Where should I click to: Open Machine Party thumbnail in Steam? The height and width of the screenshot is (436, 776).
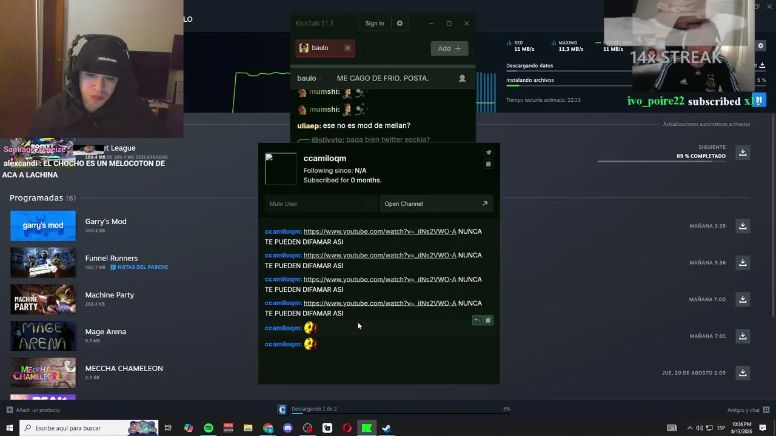[43, 299]
